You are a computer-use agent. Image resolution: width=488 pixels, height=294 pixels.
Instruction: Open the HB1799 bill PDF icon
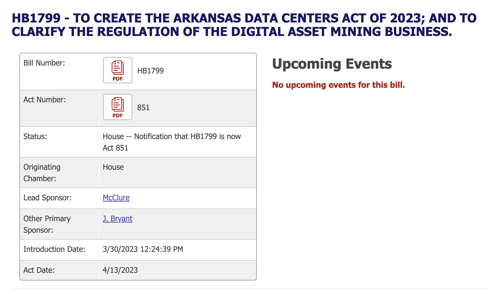[x=117, y=70]
